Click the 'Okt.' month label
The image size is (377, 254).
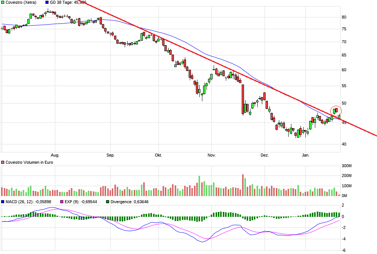(x=158, y=155)
